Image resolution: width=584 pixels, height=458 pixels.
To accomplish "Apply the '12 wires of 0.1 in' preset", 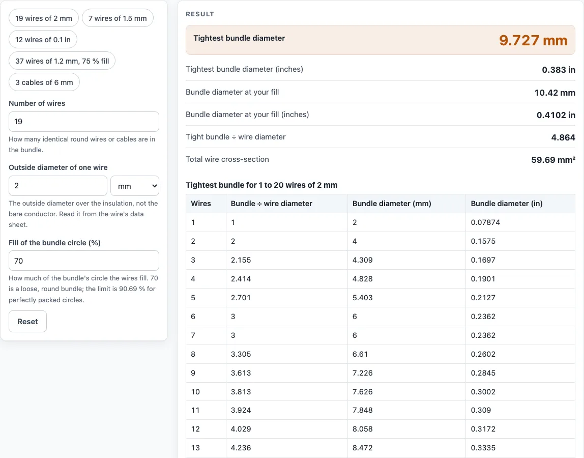I will coord(43,40).
